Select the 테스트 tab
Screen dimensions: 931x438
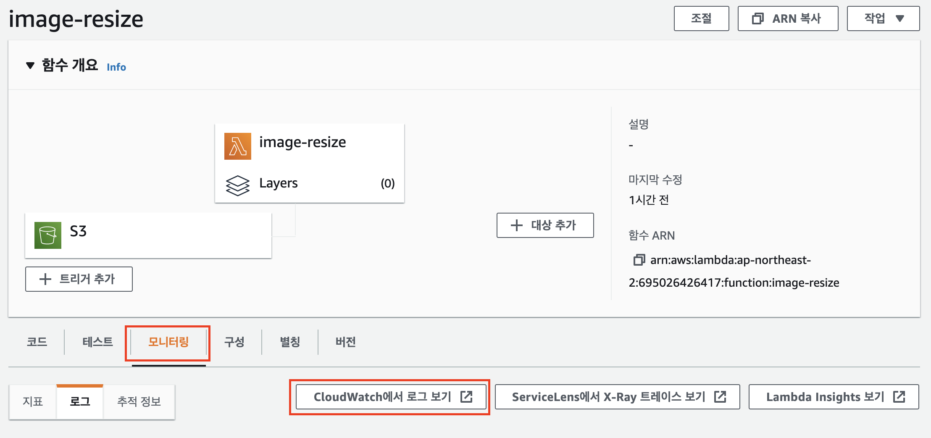click(x=97, y=342)
